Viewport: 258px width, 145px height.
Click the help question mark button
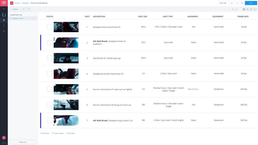tap(29, 9)
